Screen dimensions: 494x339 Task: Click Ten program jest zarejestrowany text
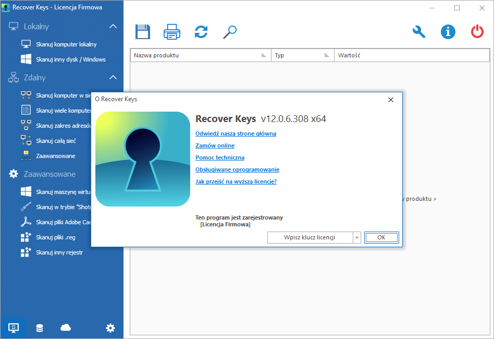[239, 217]
